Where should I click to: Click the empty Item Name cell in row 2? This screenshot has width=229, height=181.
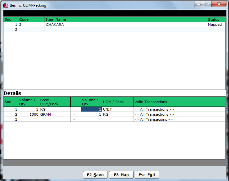pyautogui.click(x=126, y=30)
